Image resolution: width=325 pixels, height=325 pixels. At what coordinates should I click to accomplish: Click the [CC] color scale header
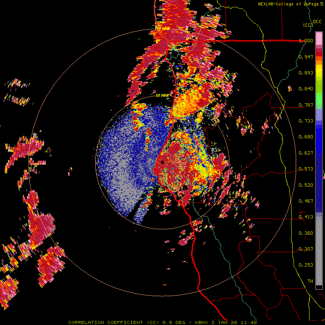308,25
